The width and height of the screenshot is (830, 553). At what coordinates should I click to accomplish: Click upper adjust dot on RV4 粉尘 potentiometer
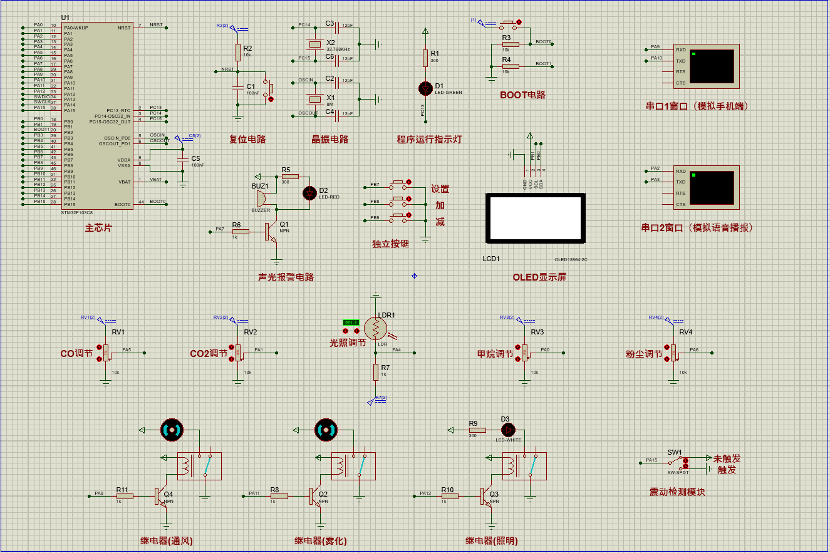[667, 348]
